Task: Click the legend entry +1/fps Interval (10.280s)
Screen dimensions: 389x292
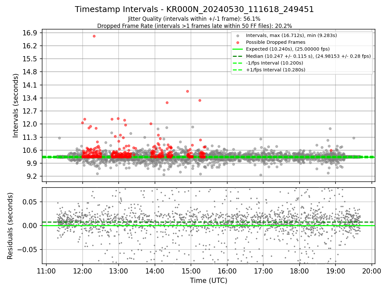Action: click(x=276, y=69)
